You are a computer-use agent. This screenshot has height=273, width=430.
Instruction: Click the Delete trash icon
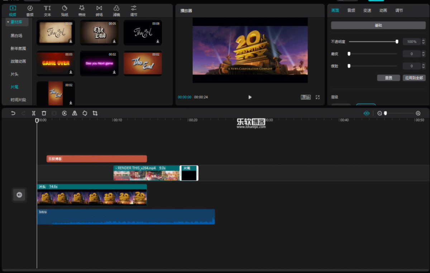44,113
